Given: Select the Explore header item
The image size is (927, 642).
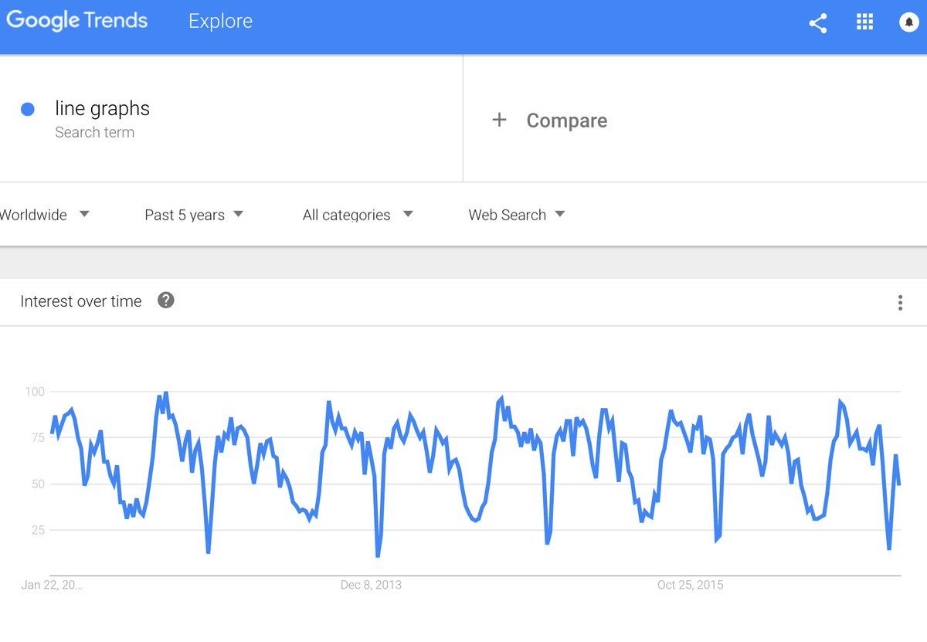Looking at the screenshot, I should click(220, 22).
